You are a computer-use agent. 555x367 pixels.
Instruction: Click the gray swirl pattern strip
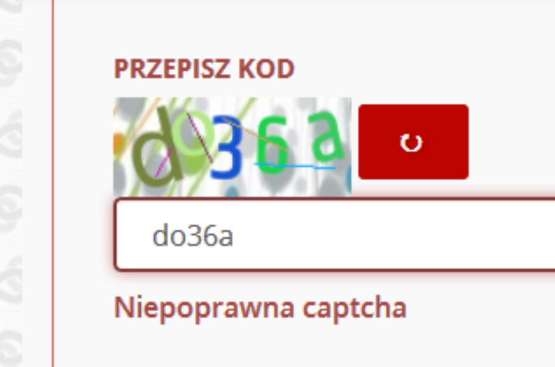[x=11, y=183]
